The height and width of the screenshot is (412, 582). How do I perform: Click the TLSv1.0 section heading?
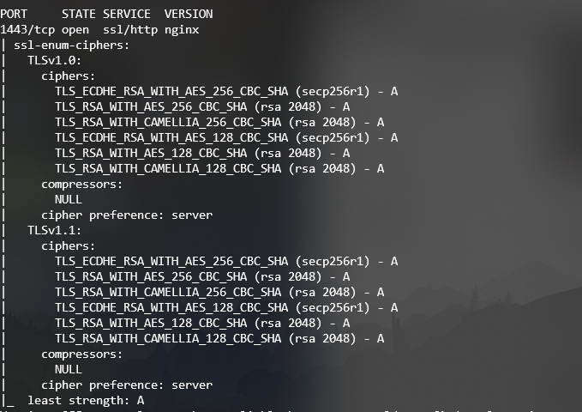(x=55, y=61)
